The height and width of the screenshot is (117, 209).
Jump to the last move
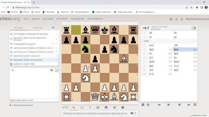click(x=189, y=105)
